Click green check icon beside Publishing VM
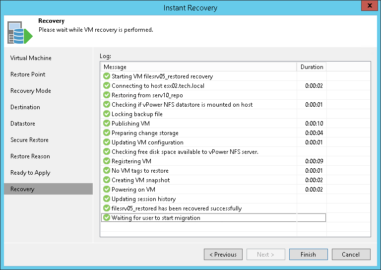 coord(106,124)
